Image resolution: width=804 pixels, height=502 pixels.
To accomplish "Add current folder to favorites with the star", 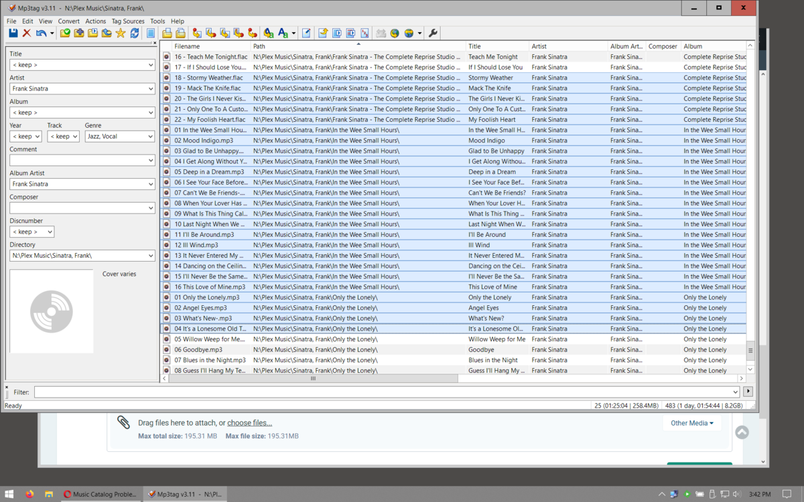I will [x=121, y=33].
